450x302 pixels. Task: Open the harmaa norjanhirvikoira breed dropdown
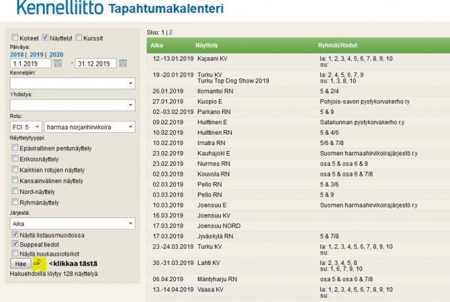(x=89, y=127)
